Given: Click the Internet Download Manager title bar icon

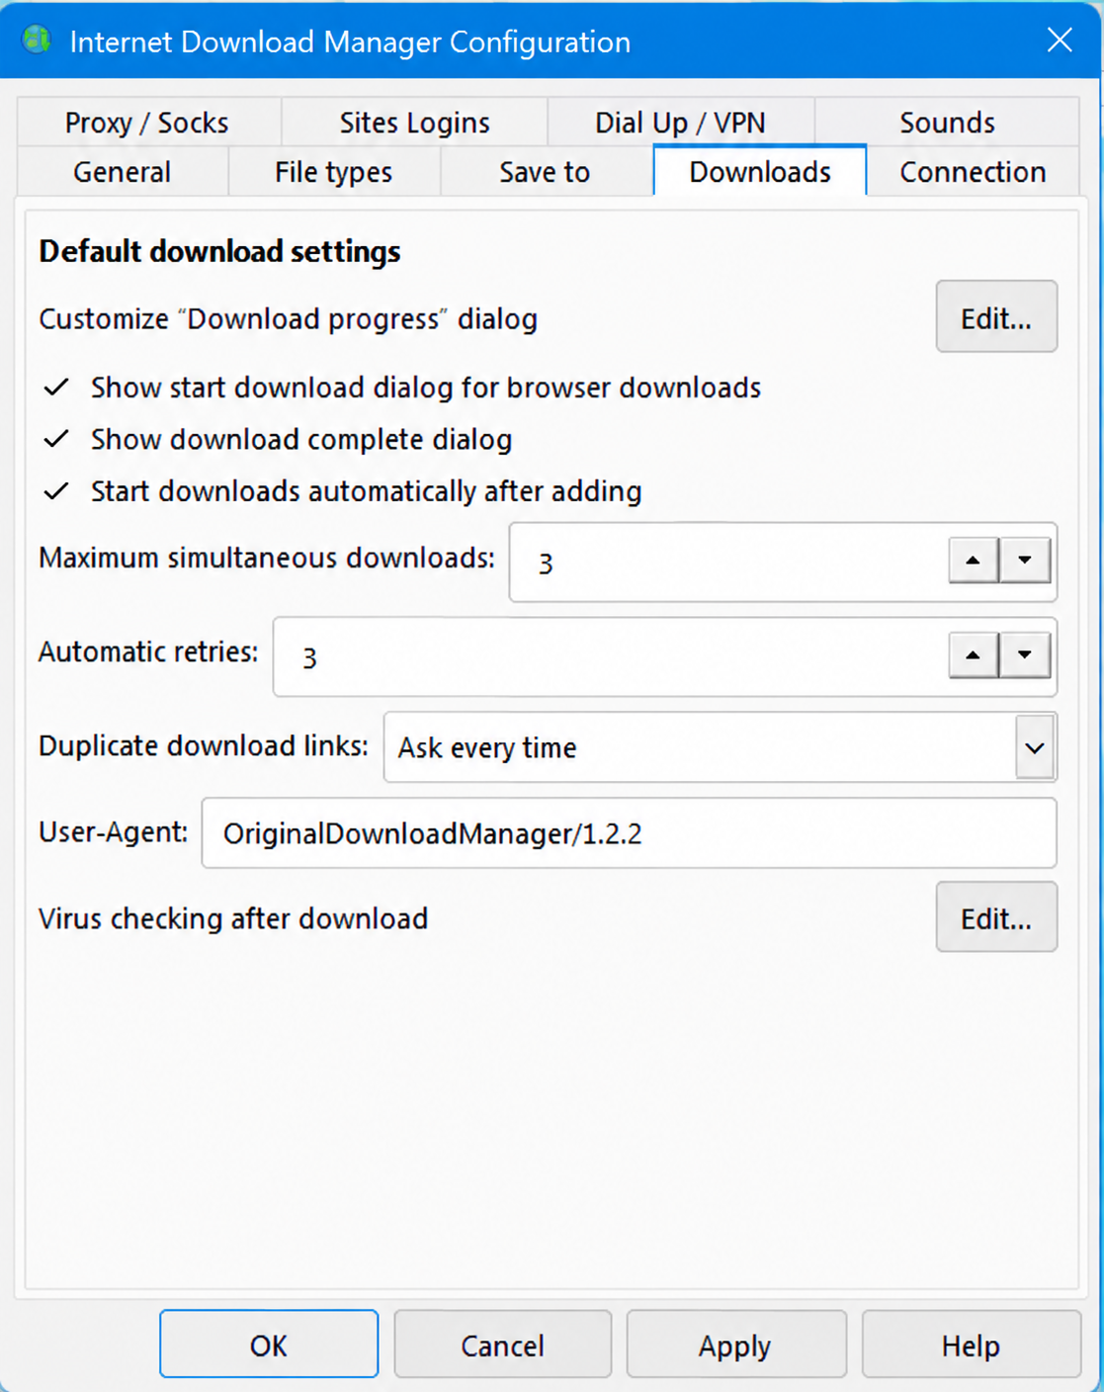Looking at the screenshot, I should [38, 41].
